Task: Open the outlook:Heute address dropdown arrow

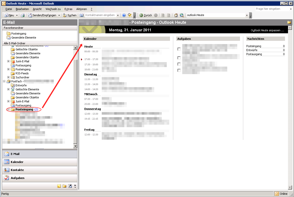Action: tap(247, 16)
